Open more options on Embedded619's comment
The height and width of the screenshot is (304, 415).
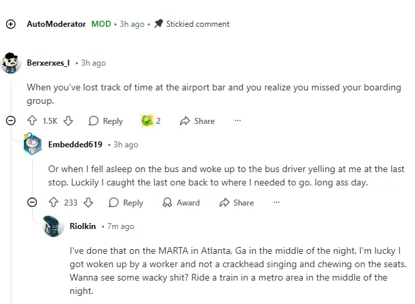(x=276, y=203)
